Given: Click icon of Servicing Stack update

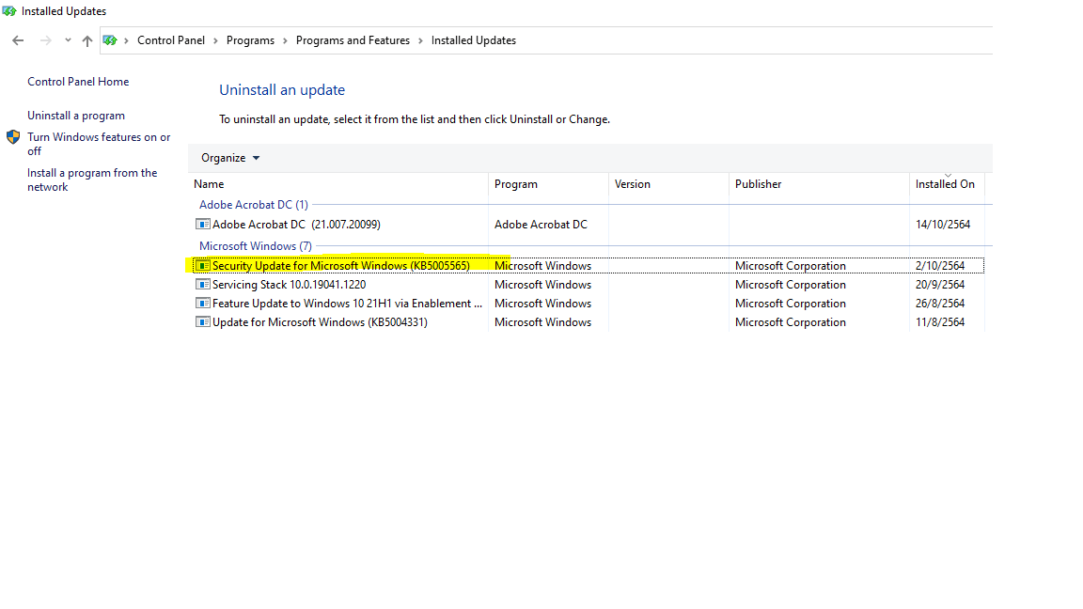Looking at the screenshot, I should (x=202, y=285).
